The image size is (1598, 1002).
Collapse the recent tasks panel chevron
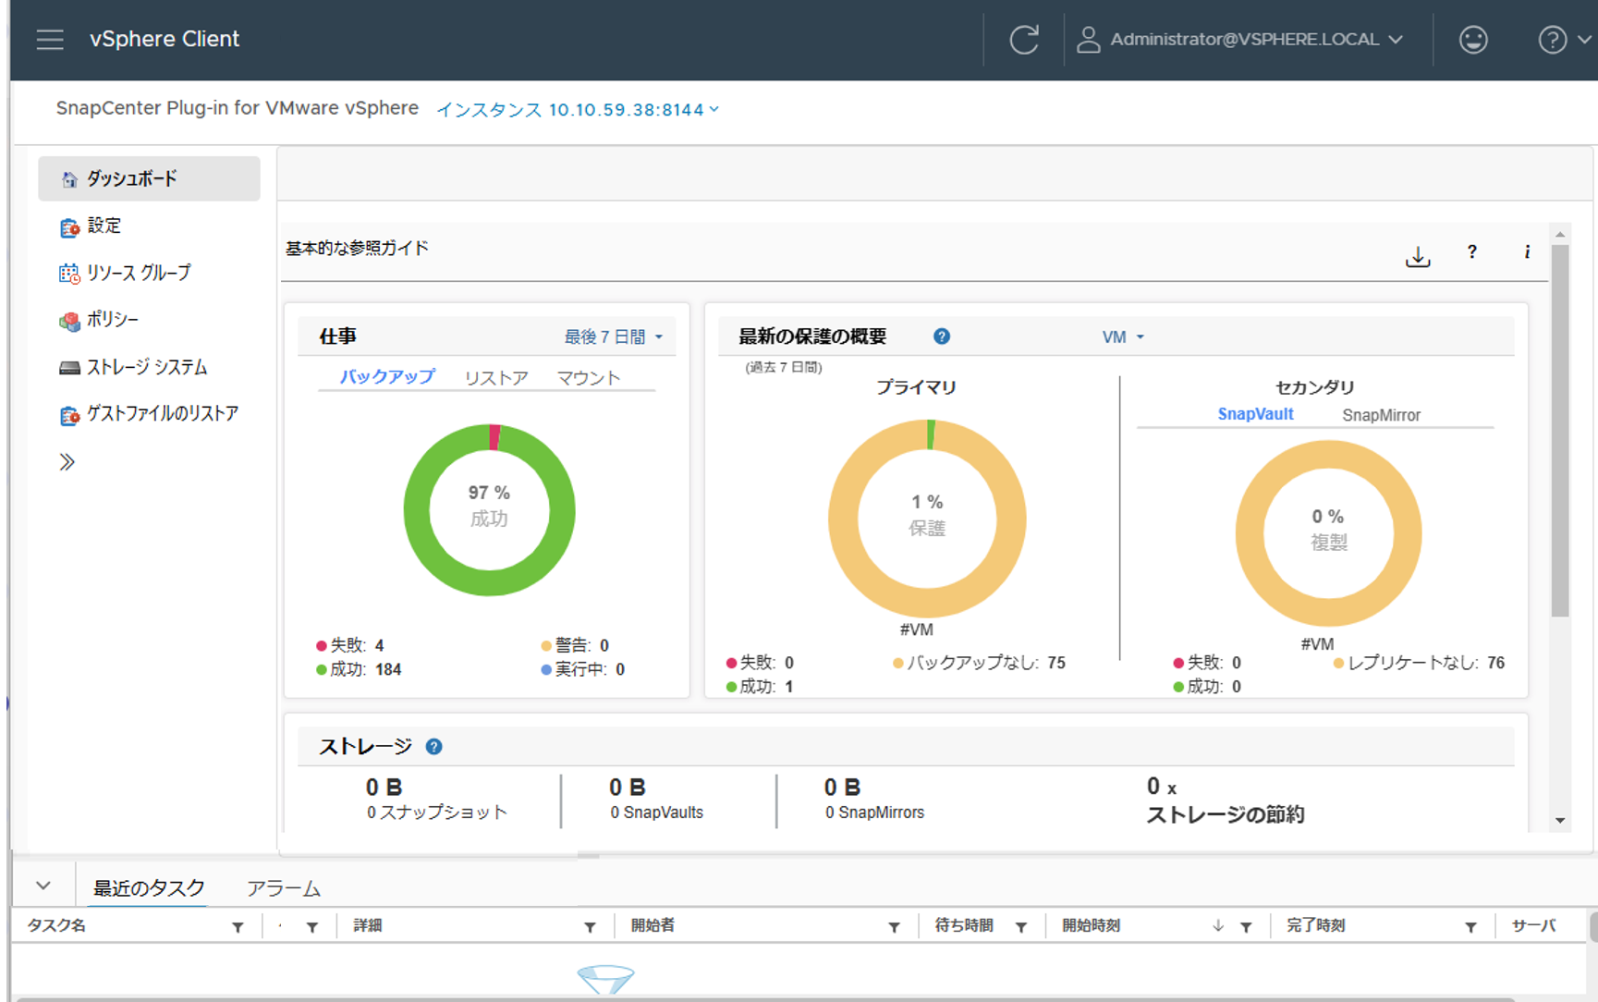tap(43, 886)
